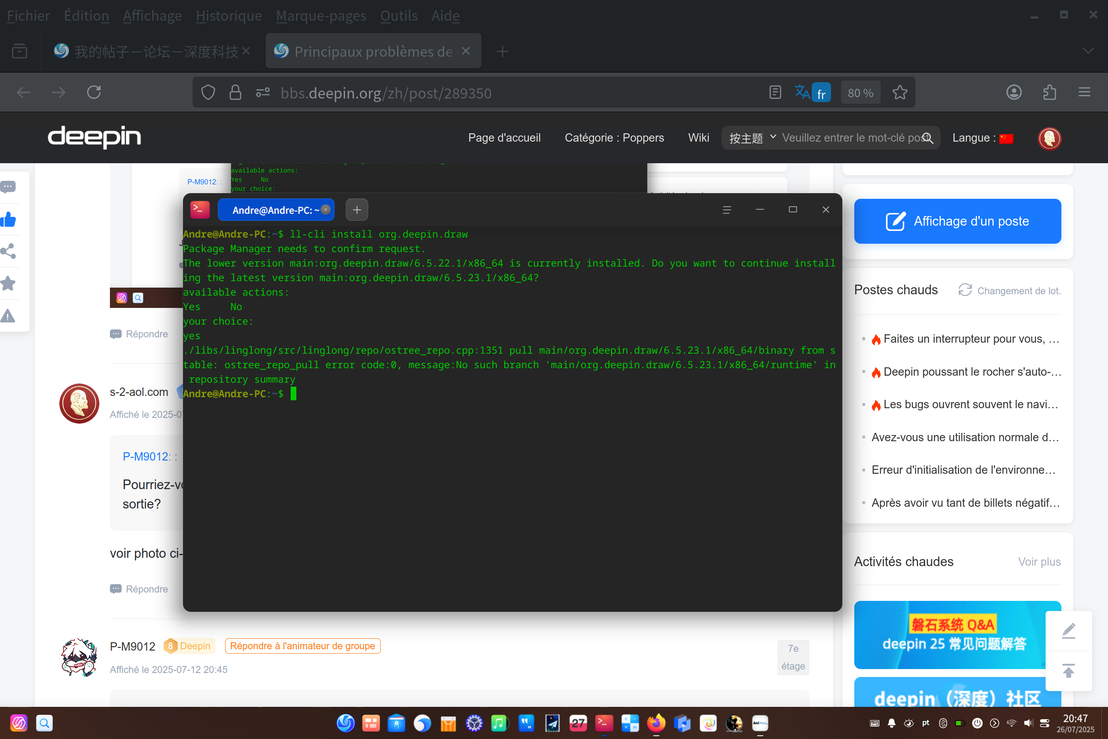Click the forum search keyword field

[x=850, y=138]
